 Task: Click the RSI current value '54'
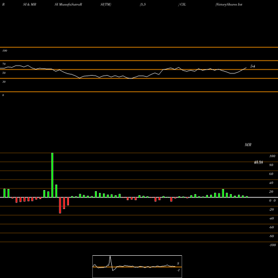click(x=252, y=66)
